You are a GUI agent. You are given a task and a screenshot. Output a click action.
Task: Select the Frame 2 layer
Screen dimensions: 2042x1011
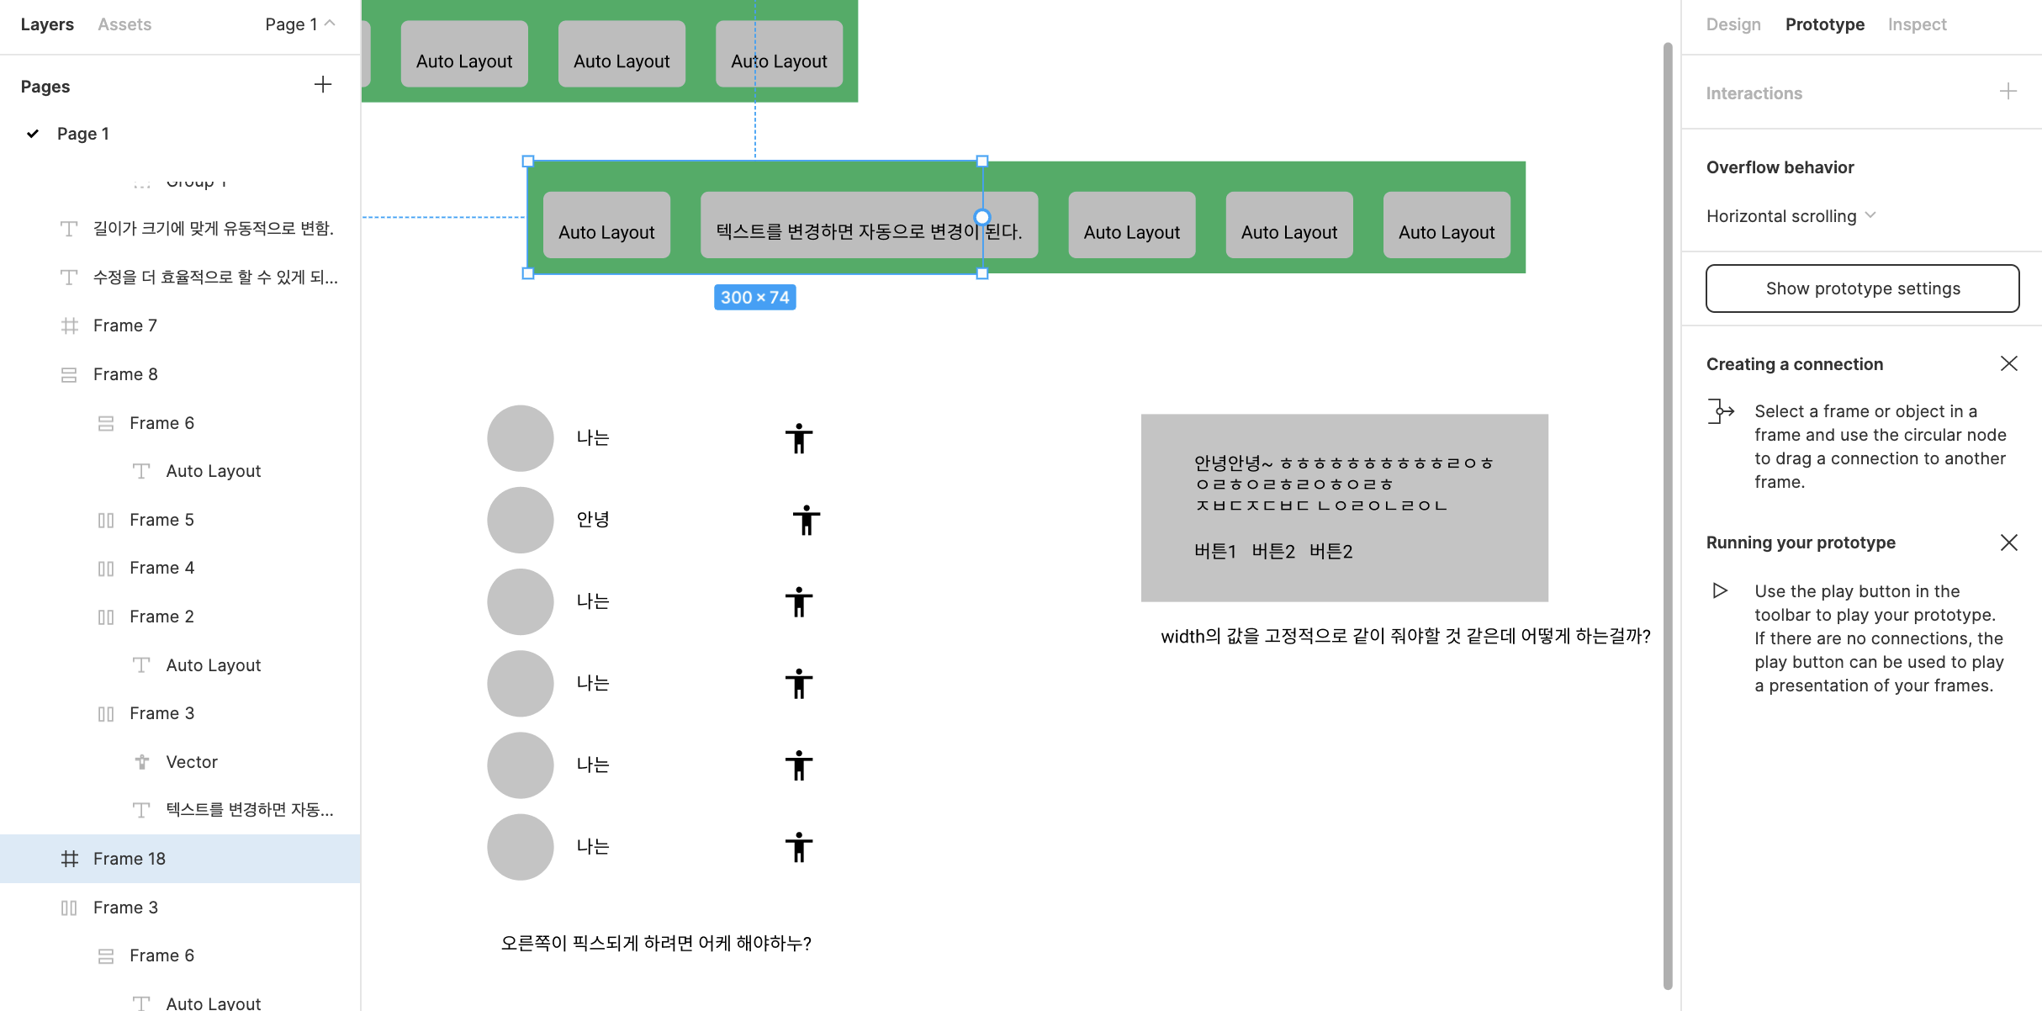pyautogui.click(x=161, y=617)
